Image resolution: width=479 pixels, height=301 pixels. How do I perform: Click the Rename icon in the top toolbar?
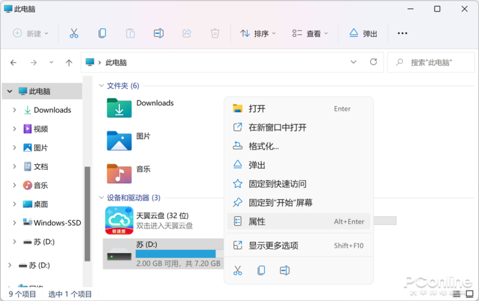159,34
